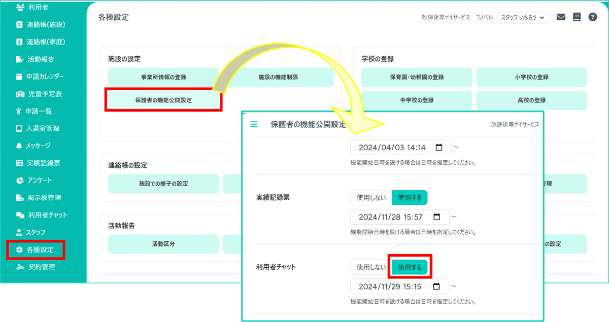Set 実績記録票 to 使用しない
This screenshot has height=322, width=609.
click(x=371, y=197)
